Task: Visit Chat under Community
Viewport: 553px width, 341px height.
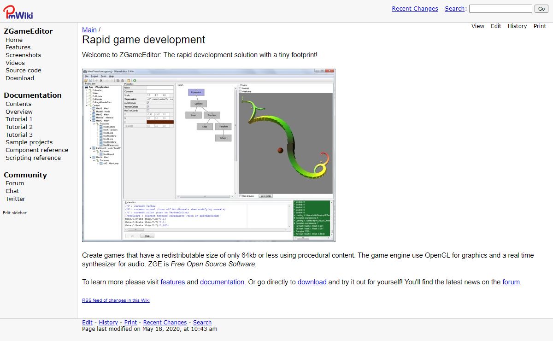Action: tap(12, 191)
